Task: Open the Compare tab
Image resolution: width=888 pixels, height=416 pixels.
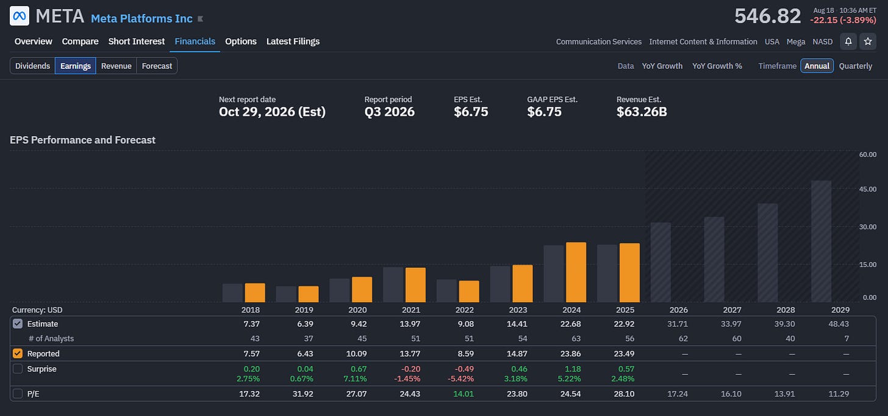Action: coord(80,41)
